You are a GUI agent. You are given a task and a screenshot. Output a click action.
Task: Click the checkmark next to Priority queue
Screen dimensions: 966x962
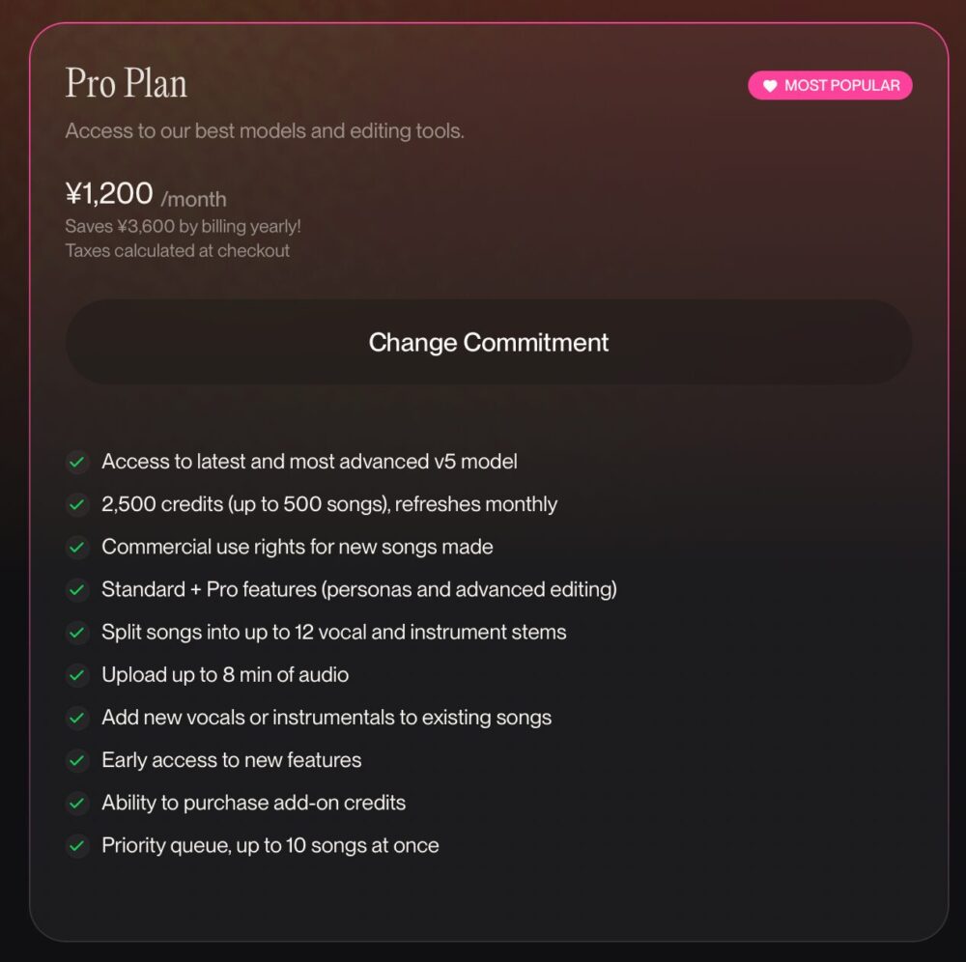pos(77,846)
